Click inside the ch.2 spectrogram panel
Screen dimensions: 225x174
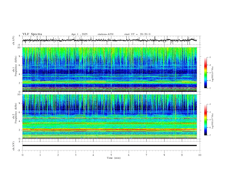point(109,117)
